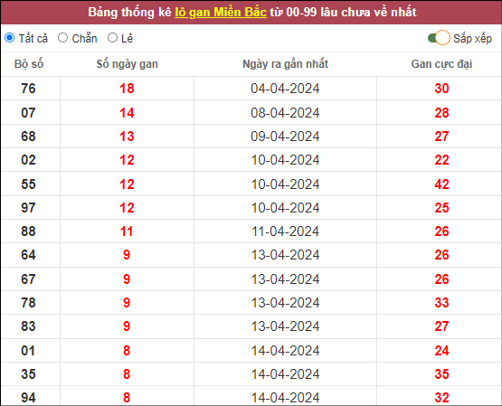This screenshot has height=406, width=502.
Task: Select number 83 in the Bộ số column
Action: 28,326
